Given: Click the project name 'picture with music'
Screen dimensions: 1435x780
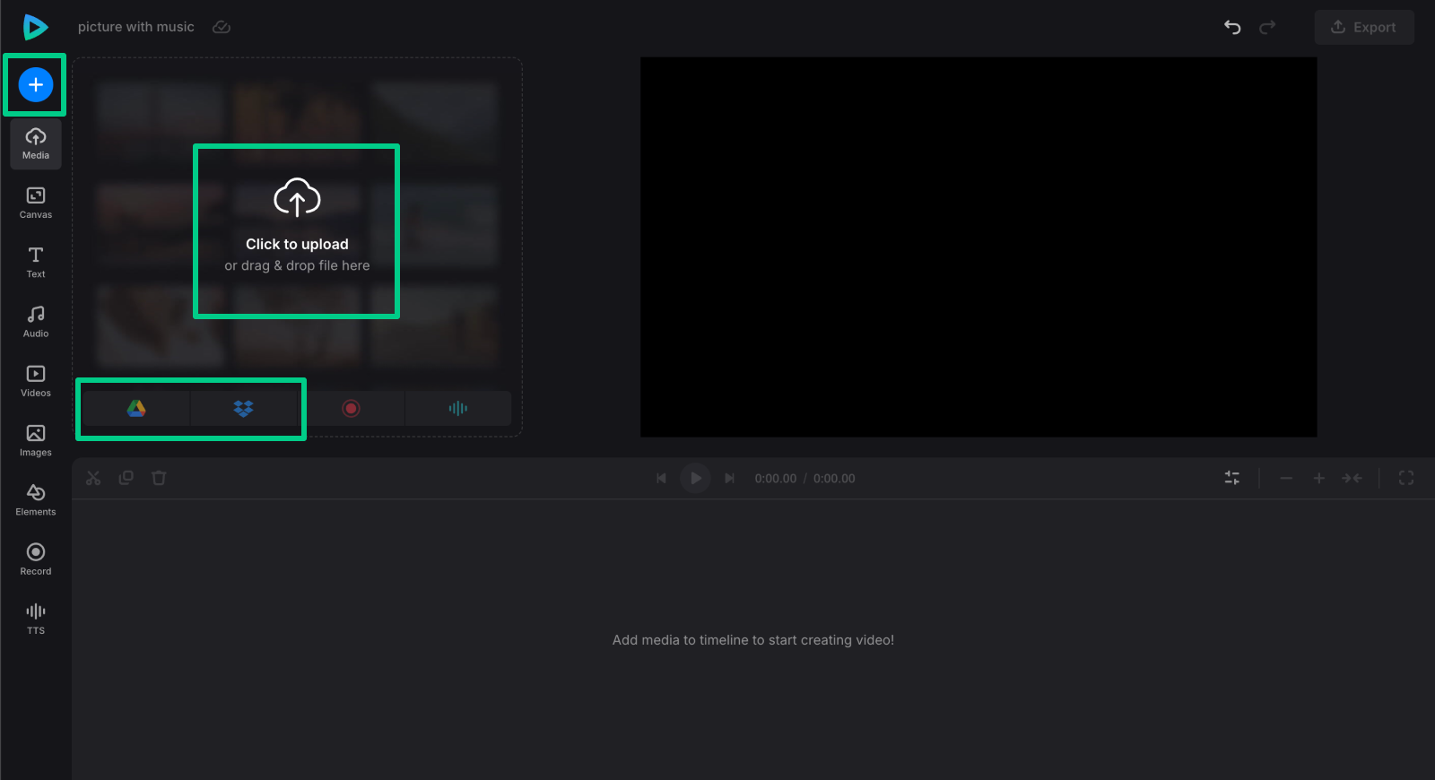Looking at the screenshot, I should (136, 27).
